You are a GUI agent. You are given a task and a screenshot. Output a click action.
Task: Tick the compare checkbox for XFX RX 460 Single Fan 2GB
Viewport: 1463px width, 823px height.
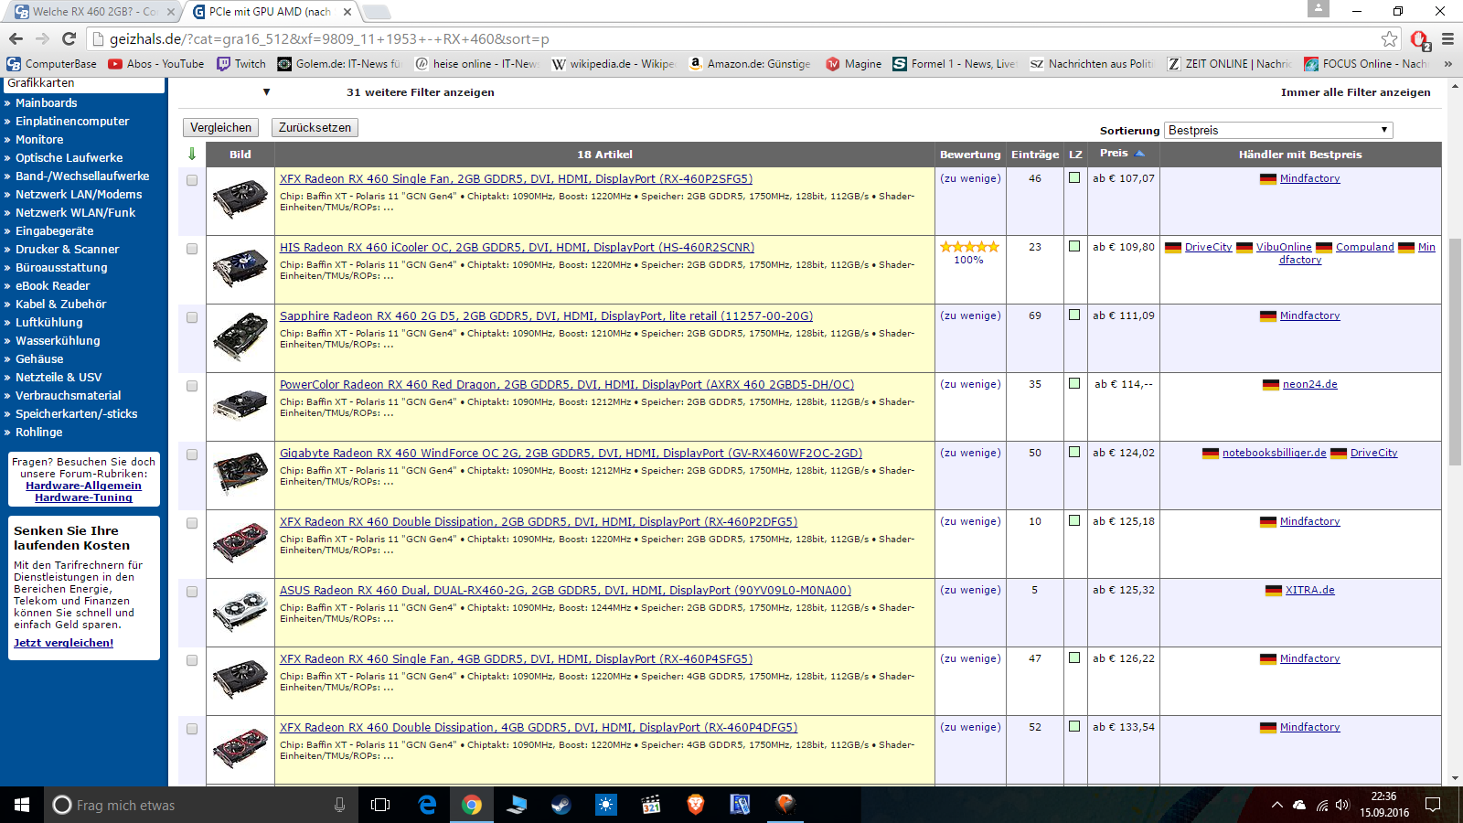tap(192, 180)
